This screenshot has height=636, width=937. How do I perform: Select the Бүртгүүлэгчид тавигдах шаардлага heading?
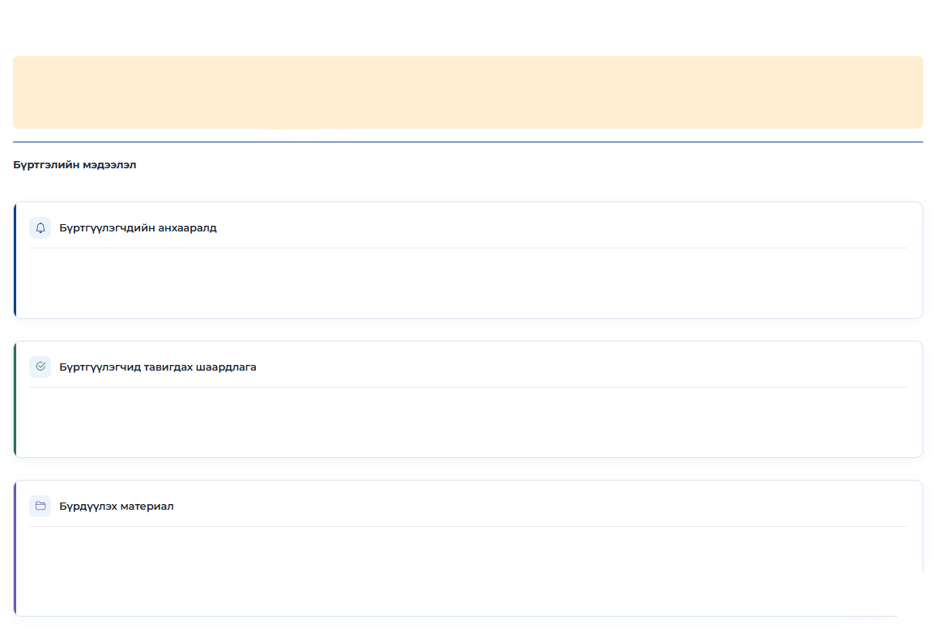pos(158,367)
